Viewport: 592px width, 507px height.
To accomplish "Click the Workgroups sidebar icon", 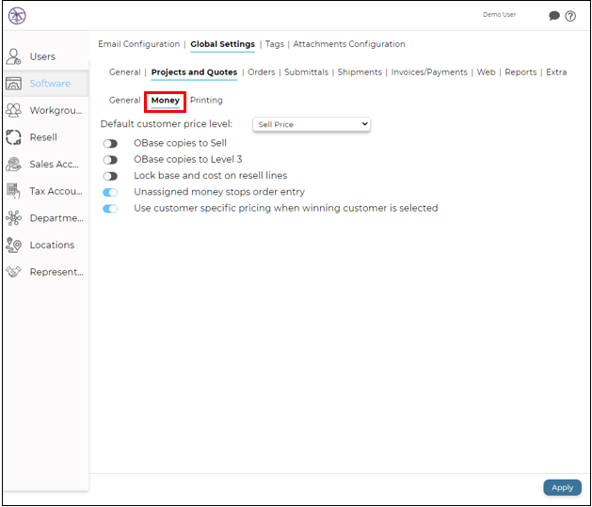I will point(13,111).
